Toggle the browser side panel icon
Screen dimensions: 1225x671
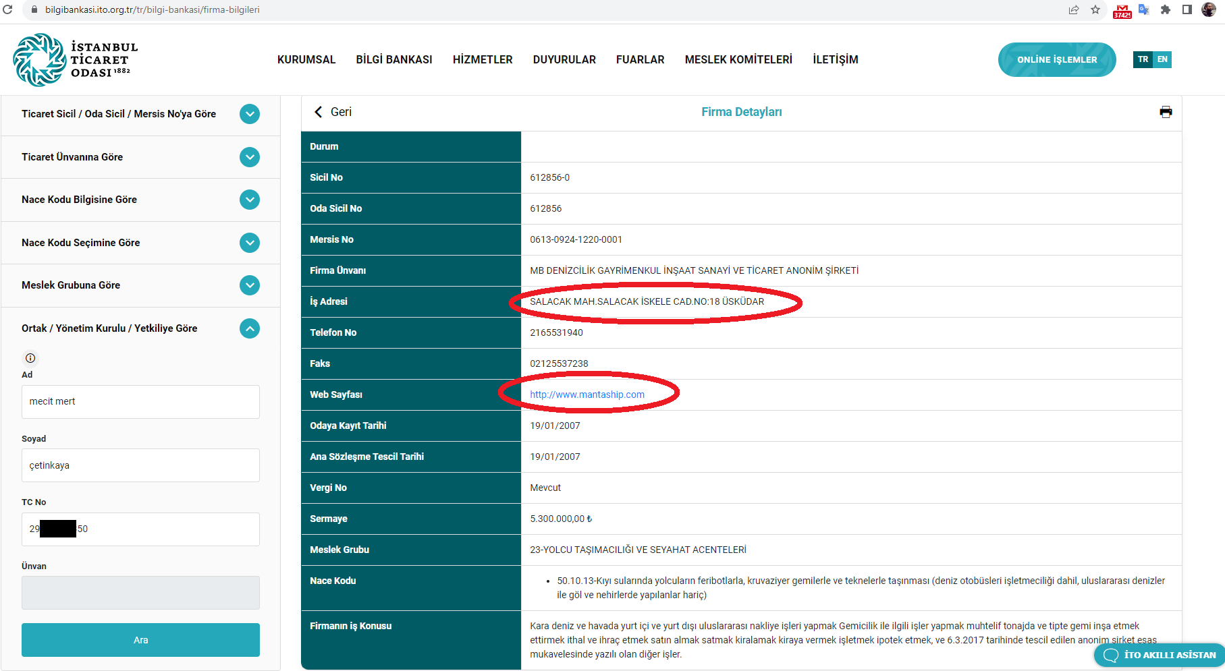coord(1187,9)
